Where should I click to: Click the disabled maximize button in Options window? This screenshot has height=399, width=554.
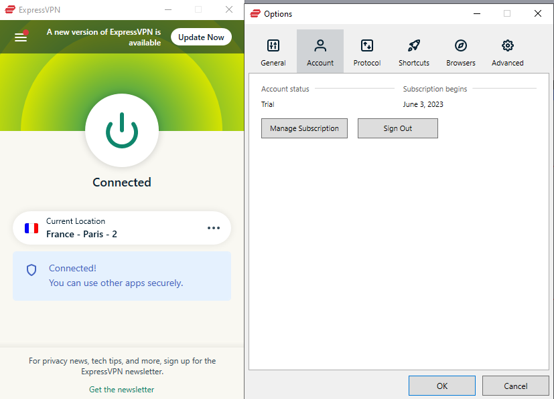tap(507, 13)
